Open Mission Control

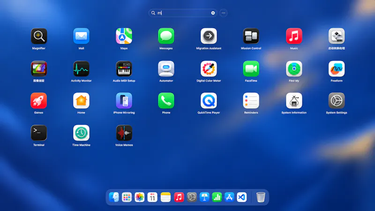coord(251,36)
